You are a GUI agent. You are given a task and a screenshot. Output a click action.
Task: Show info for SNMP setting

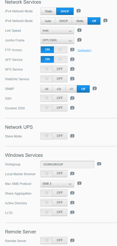[94, 88]
